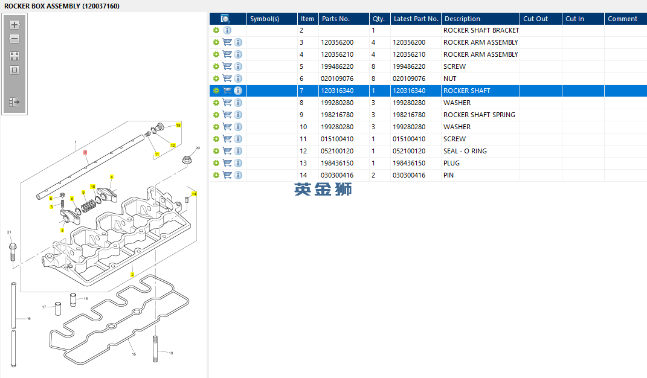This screenshot has width=647, height=378.
Task: Click the single-square fit view icon
Action: pos(14,70)
